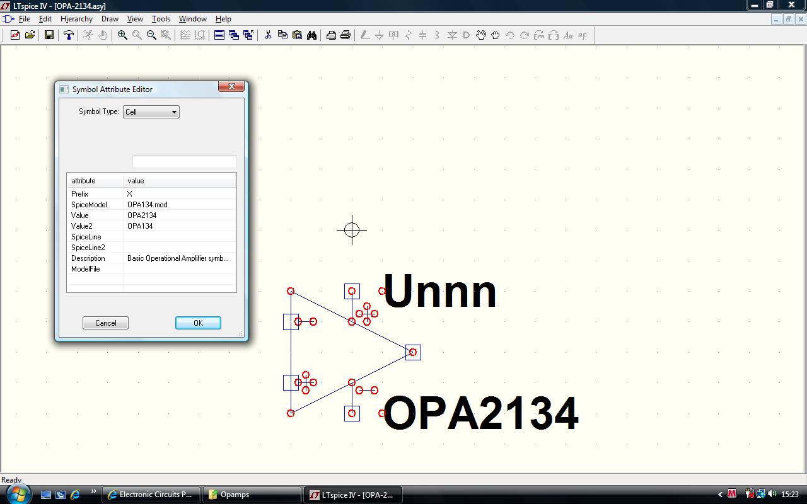Select the Prefix attribute row

tap(151, 194)
